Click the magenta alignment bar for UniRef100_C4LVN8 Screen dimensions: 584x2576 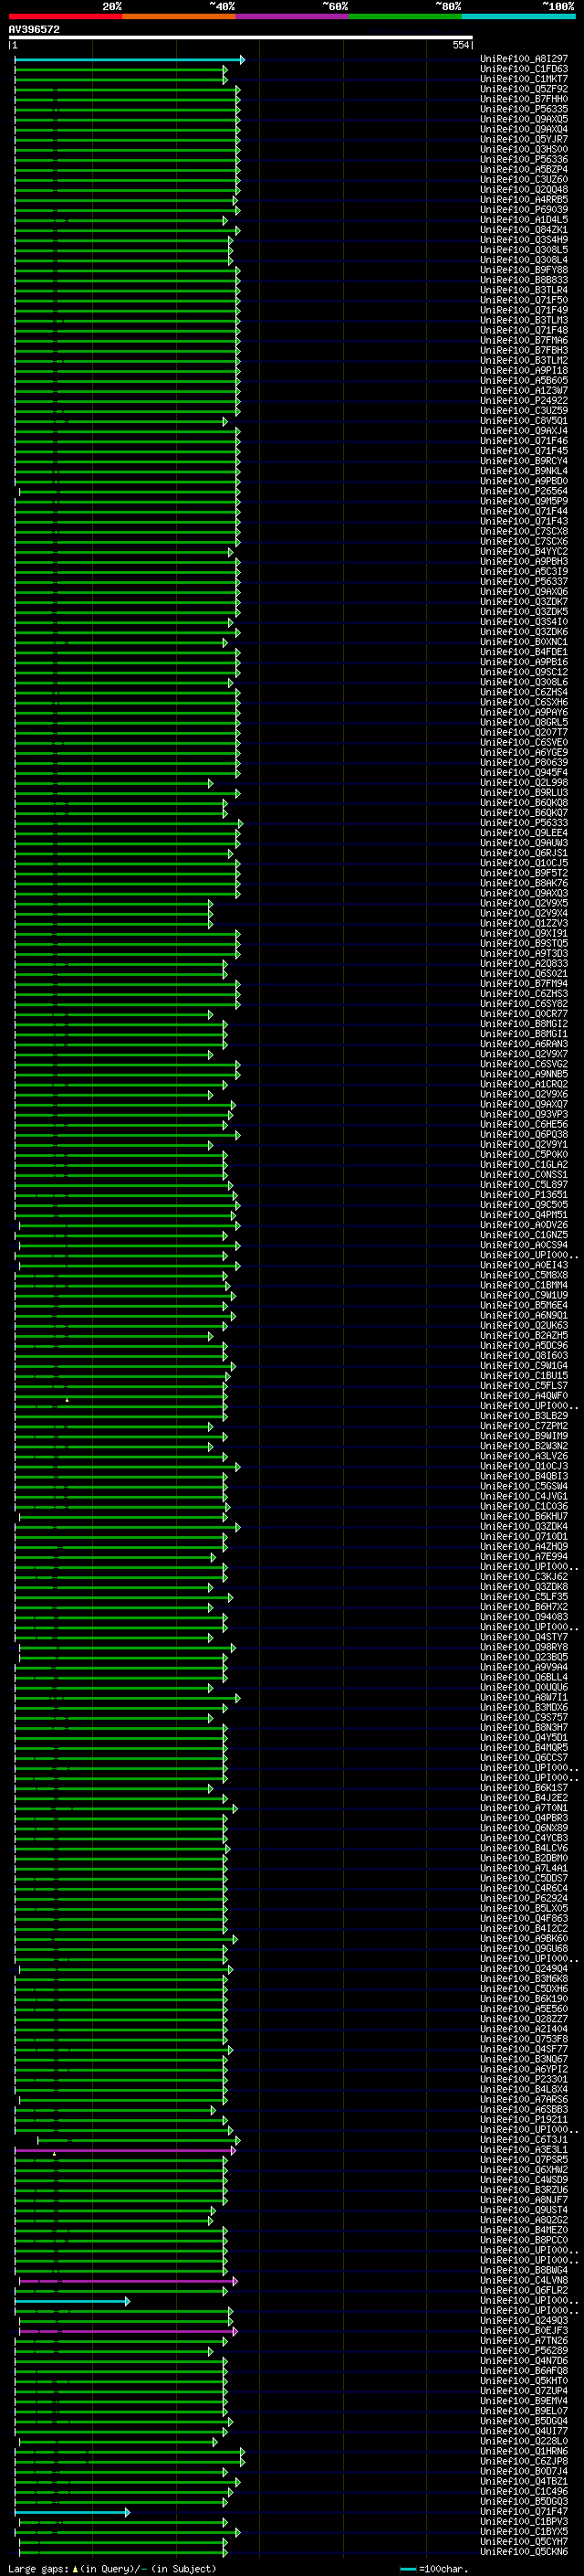coord(128,2282)
